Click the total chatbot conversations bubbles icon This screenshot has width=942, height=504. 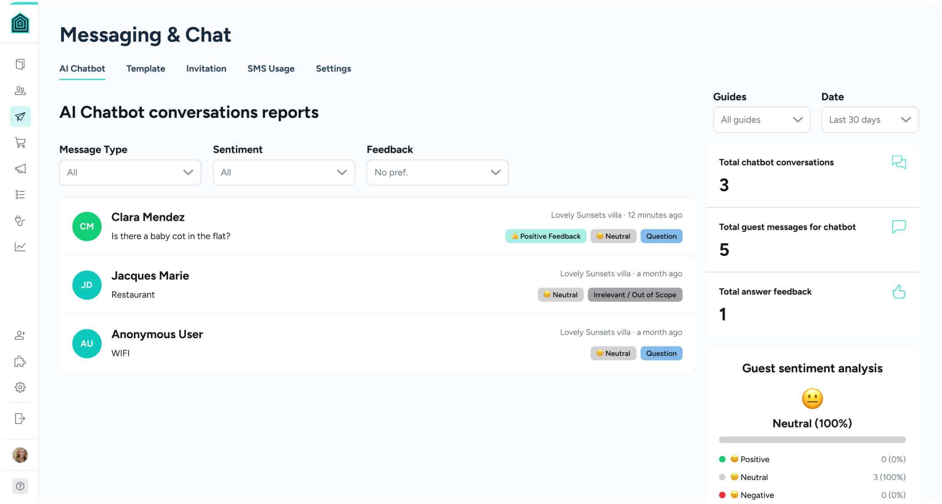(899, 162)
